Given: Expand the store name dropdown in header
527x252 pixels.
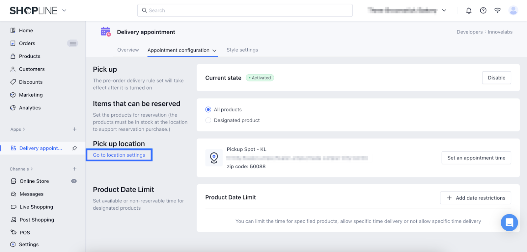Looking at the screenshot, I should click(444, 11).
